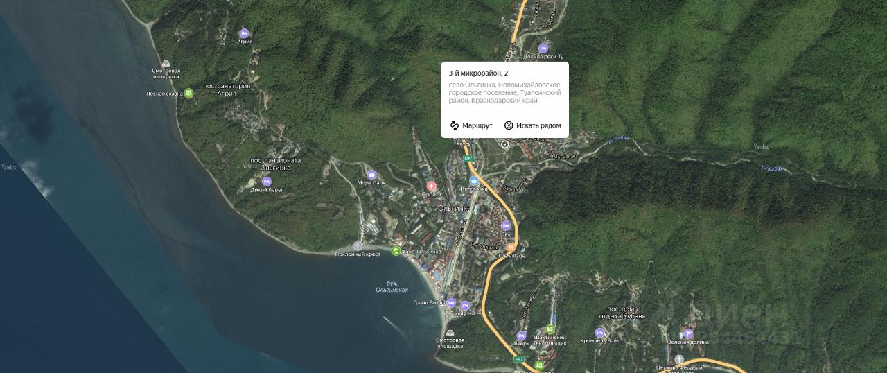Image resolution: width=887 pixels, height=373 pixels.
Task: Click the Поклонный крест marker
Action: [358, 246]
